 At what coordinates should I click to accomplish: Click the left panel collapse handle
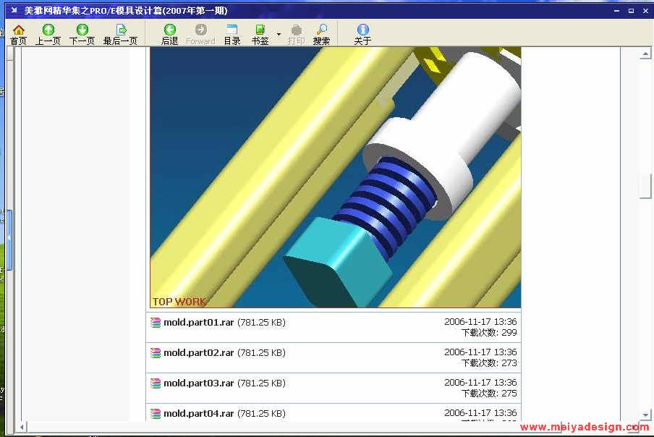(x=9, y=237)
